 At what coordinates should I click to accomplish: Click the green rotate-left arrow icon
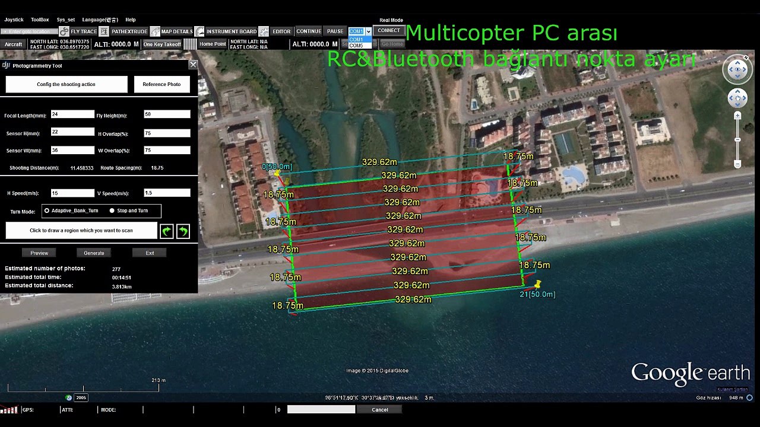183,231
